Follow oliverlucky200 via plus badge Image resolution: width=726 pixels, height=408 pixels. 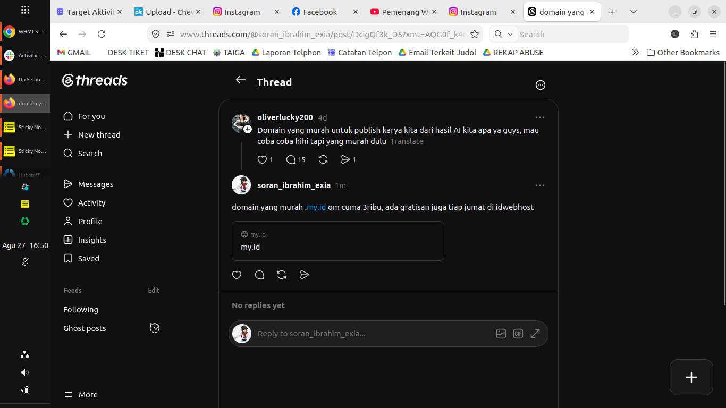tap(248, 129)
